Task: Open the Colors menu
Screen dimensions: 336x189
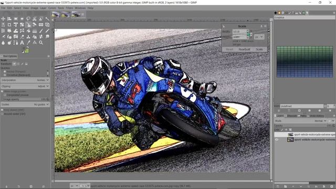Action: point(52,8)
